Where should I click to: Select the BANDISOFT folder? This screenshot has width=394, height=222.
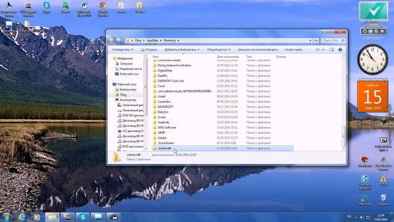[166, 107]
